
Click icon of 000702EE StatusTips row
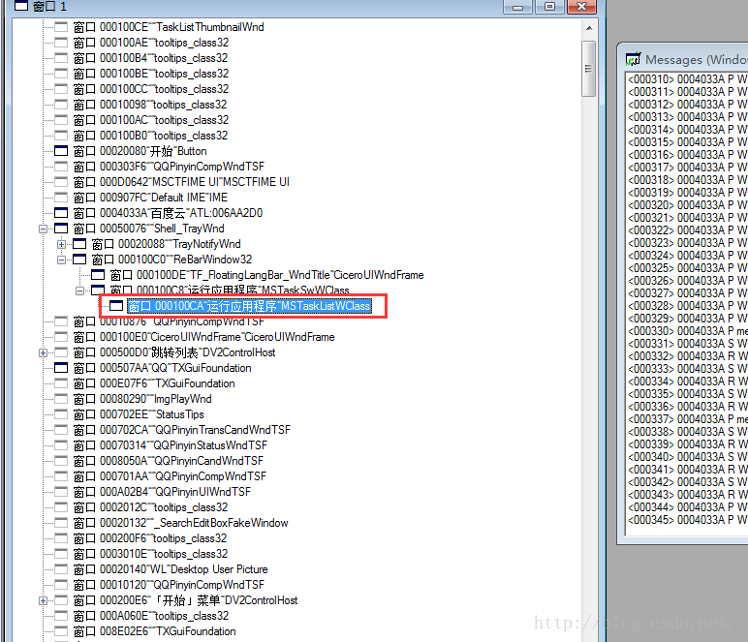pos(61,414)
